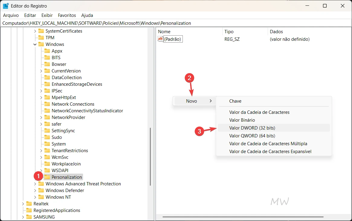Click the Sudo folder icon

click(47, 137)
